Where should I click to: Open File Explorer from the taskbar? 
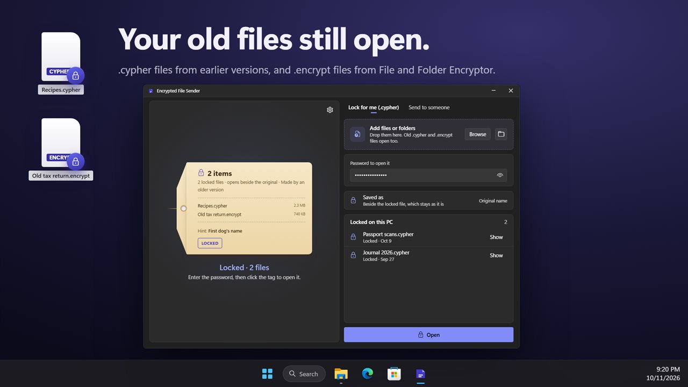click(341, 374)
